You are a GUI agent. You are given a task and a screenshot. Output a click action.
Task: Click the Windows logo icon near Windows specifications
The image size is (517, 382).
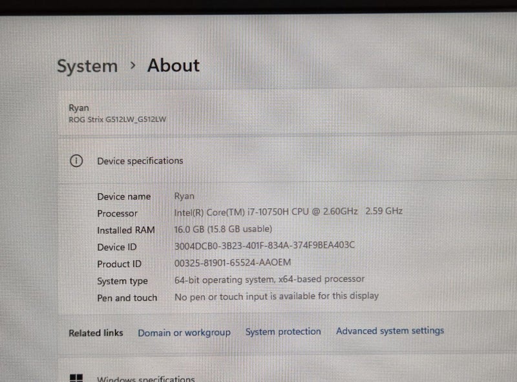[x=76, y=377]
